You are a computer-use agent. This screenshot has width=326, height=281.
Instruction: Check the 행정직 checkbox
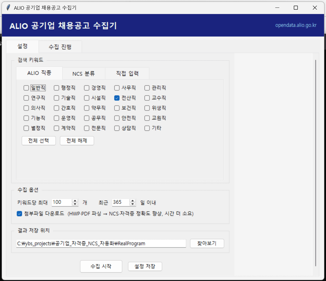pyautogui.click(x=56, y=88)
